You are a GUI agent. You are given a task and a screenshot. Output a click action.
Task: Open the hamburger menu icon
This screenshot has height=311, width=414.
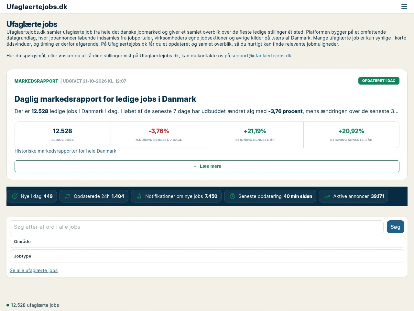[x=404, y=6]
